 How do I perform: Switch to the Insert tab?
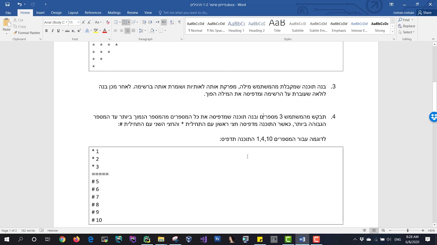click(40, 13)
